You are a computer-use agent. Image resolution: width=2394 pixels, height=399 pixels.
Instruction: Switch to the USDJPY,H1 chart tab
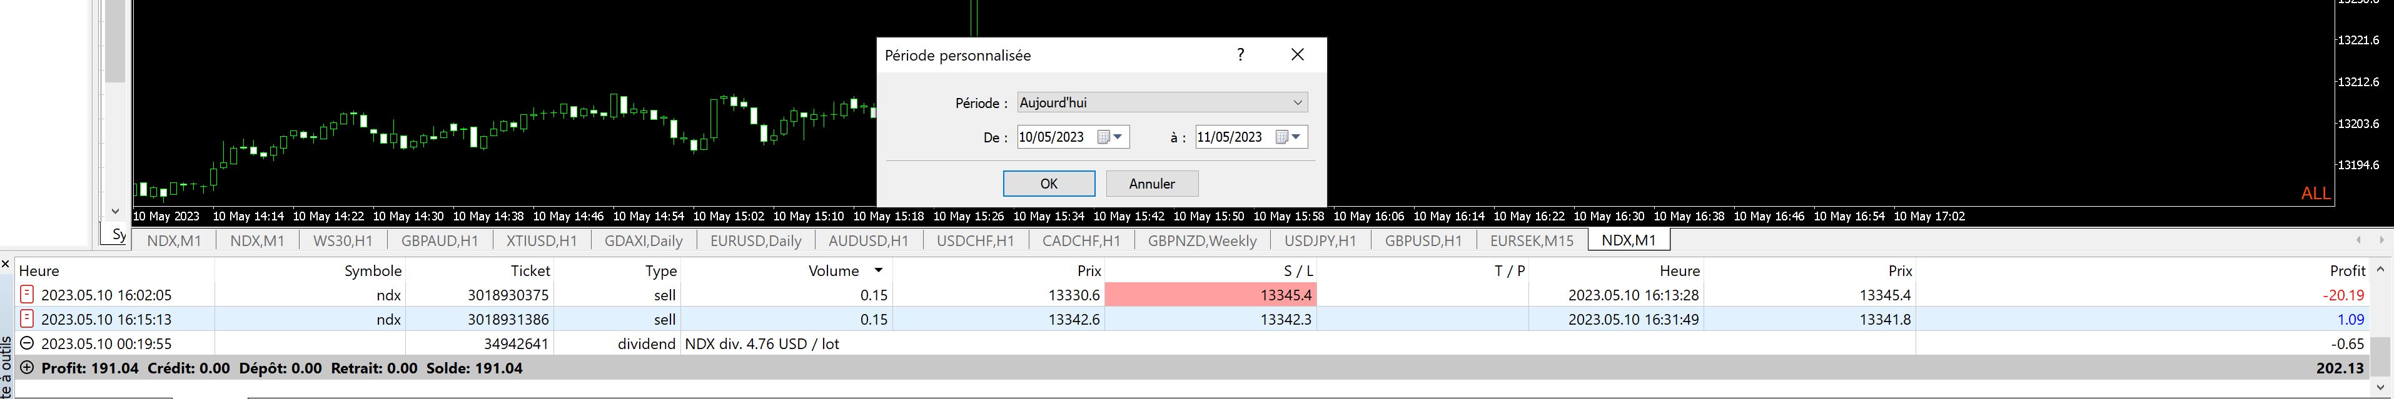coord(1320,240)
